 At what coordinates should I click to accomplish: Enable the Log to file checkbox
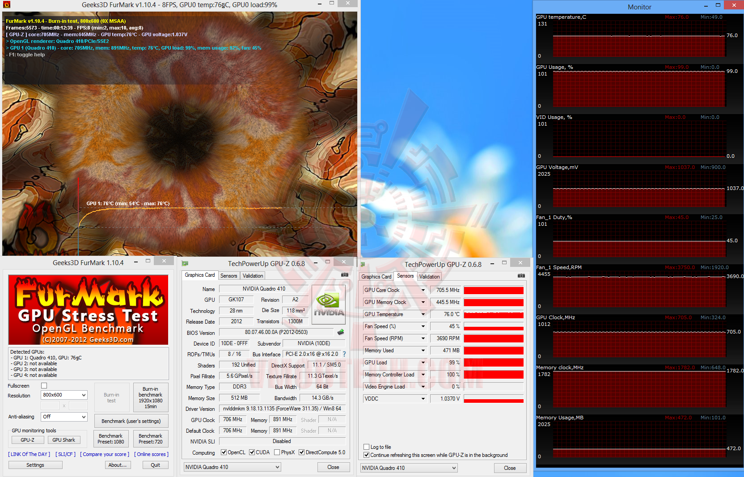pyautogui.click(x=367, y=447)
